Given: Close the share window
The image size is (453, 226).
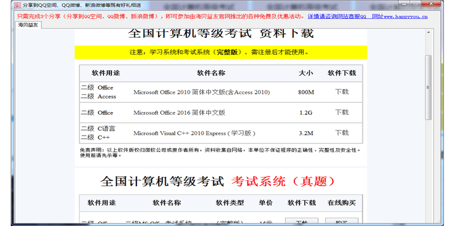Looking at the screenshot, I should coord(431,4).
